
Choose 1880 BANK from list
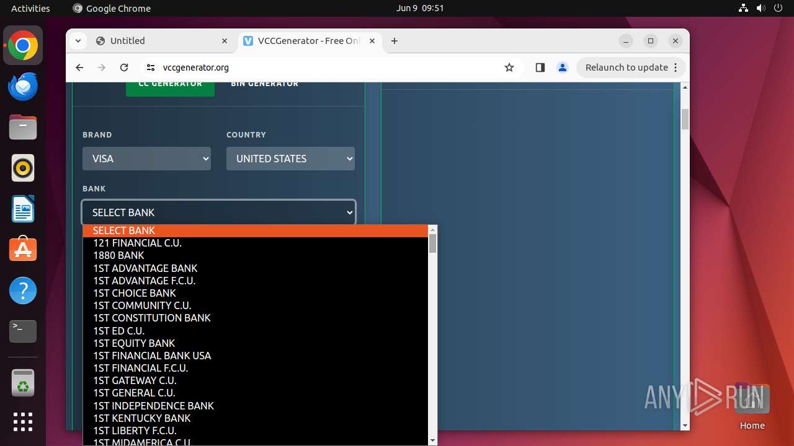pos(256,255)
